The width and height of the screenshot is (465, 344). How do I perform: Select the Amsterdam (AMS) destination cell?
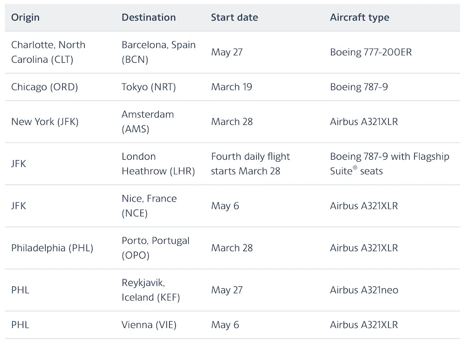148,122
